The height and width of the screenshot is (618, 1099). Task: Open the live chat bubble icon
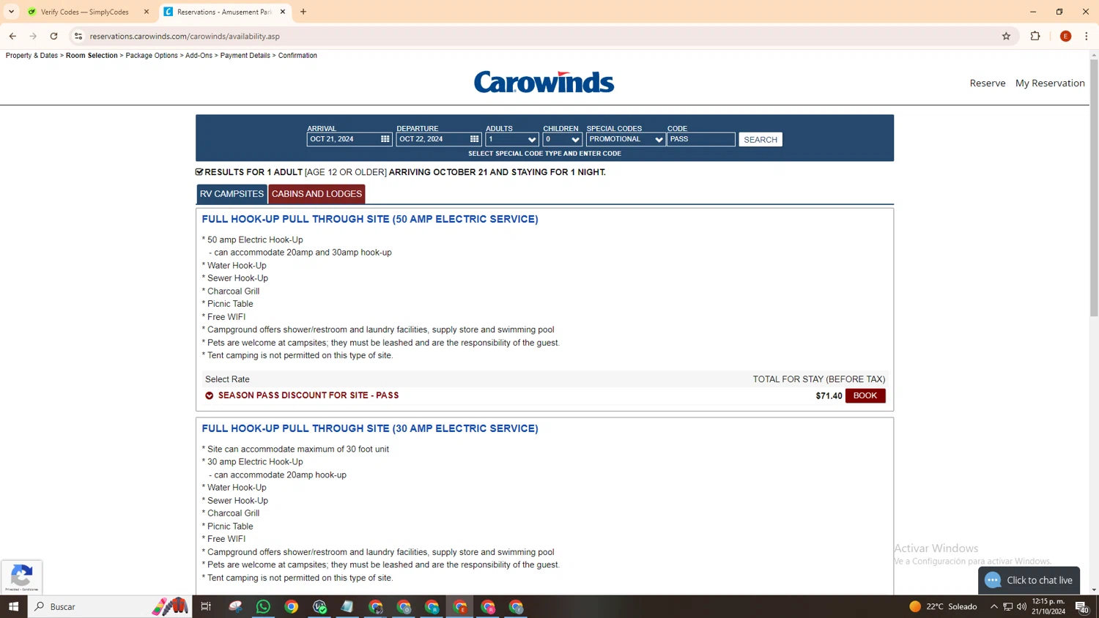point(993,580)
